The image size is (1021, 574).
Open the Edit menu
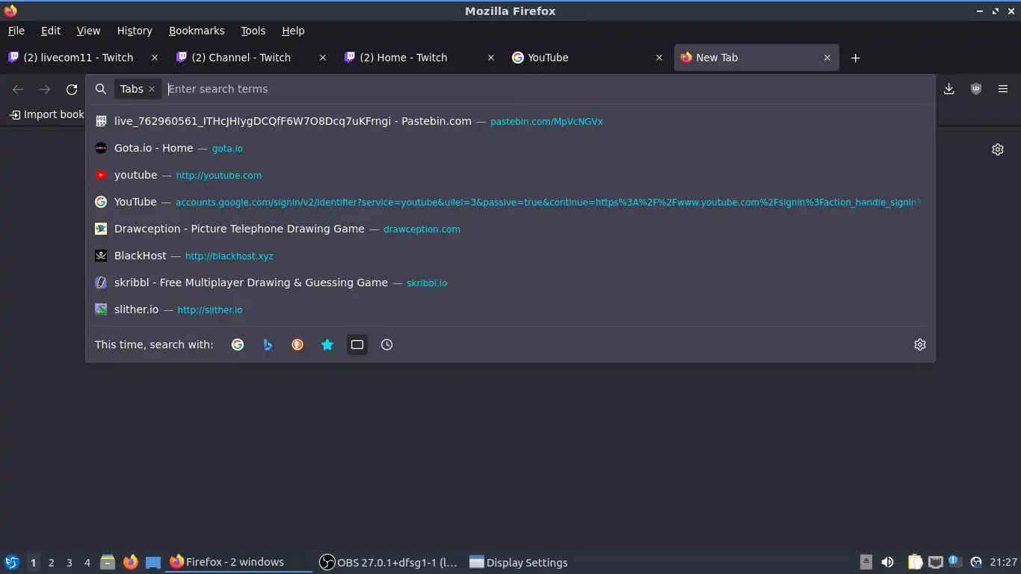coord(51,31)
